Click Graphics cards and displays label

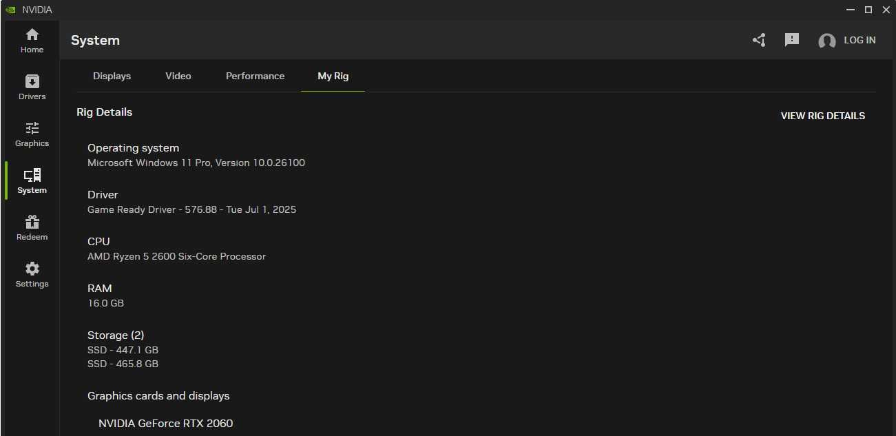pyautogui.click(x=158, y=395)
